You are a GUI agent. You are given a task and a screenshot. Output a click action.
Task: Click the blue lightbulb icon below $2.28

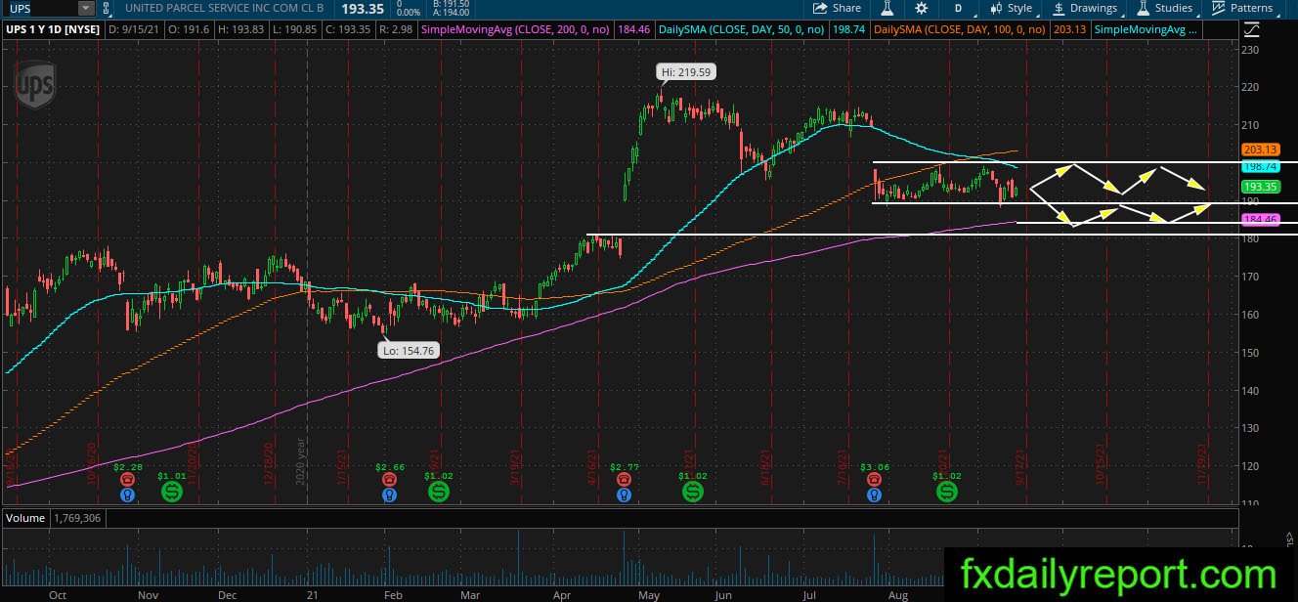tap(126, 494)
